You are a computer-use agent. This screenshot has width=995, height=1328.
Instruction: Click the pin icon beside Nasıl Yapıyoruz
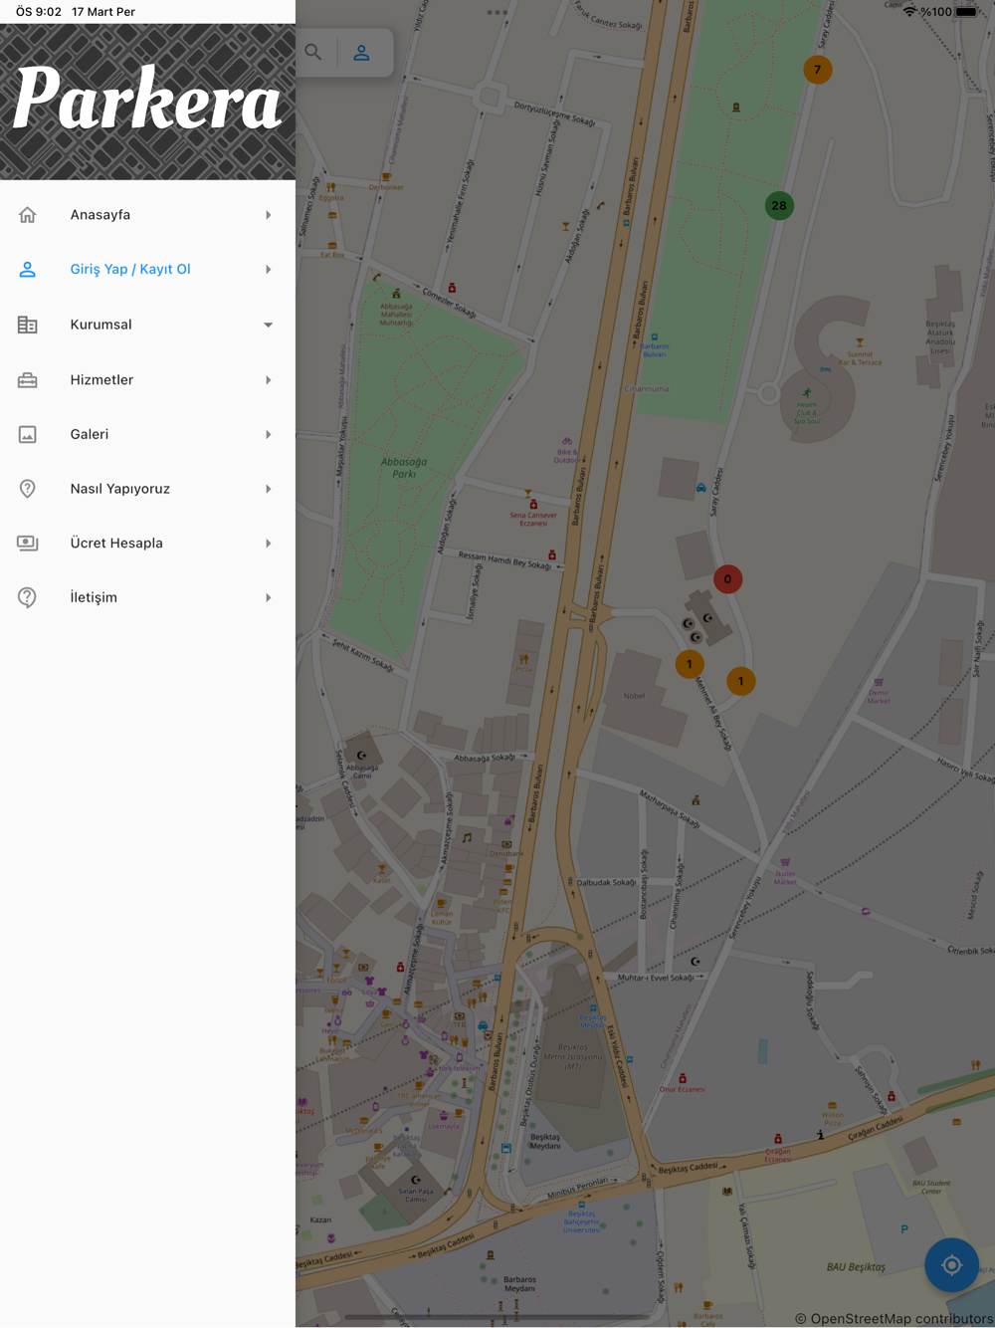28,489
